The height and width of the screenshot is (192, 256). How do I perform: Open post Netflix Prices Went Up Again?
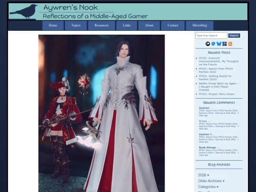tap(219, 87)
